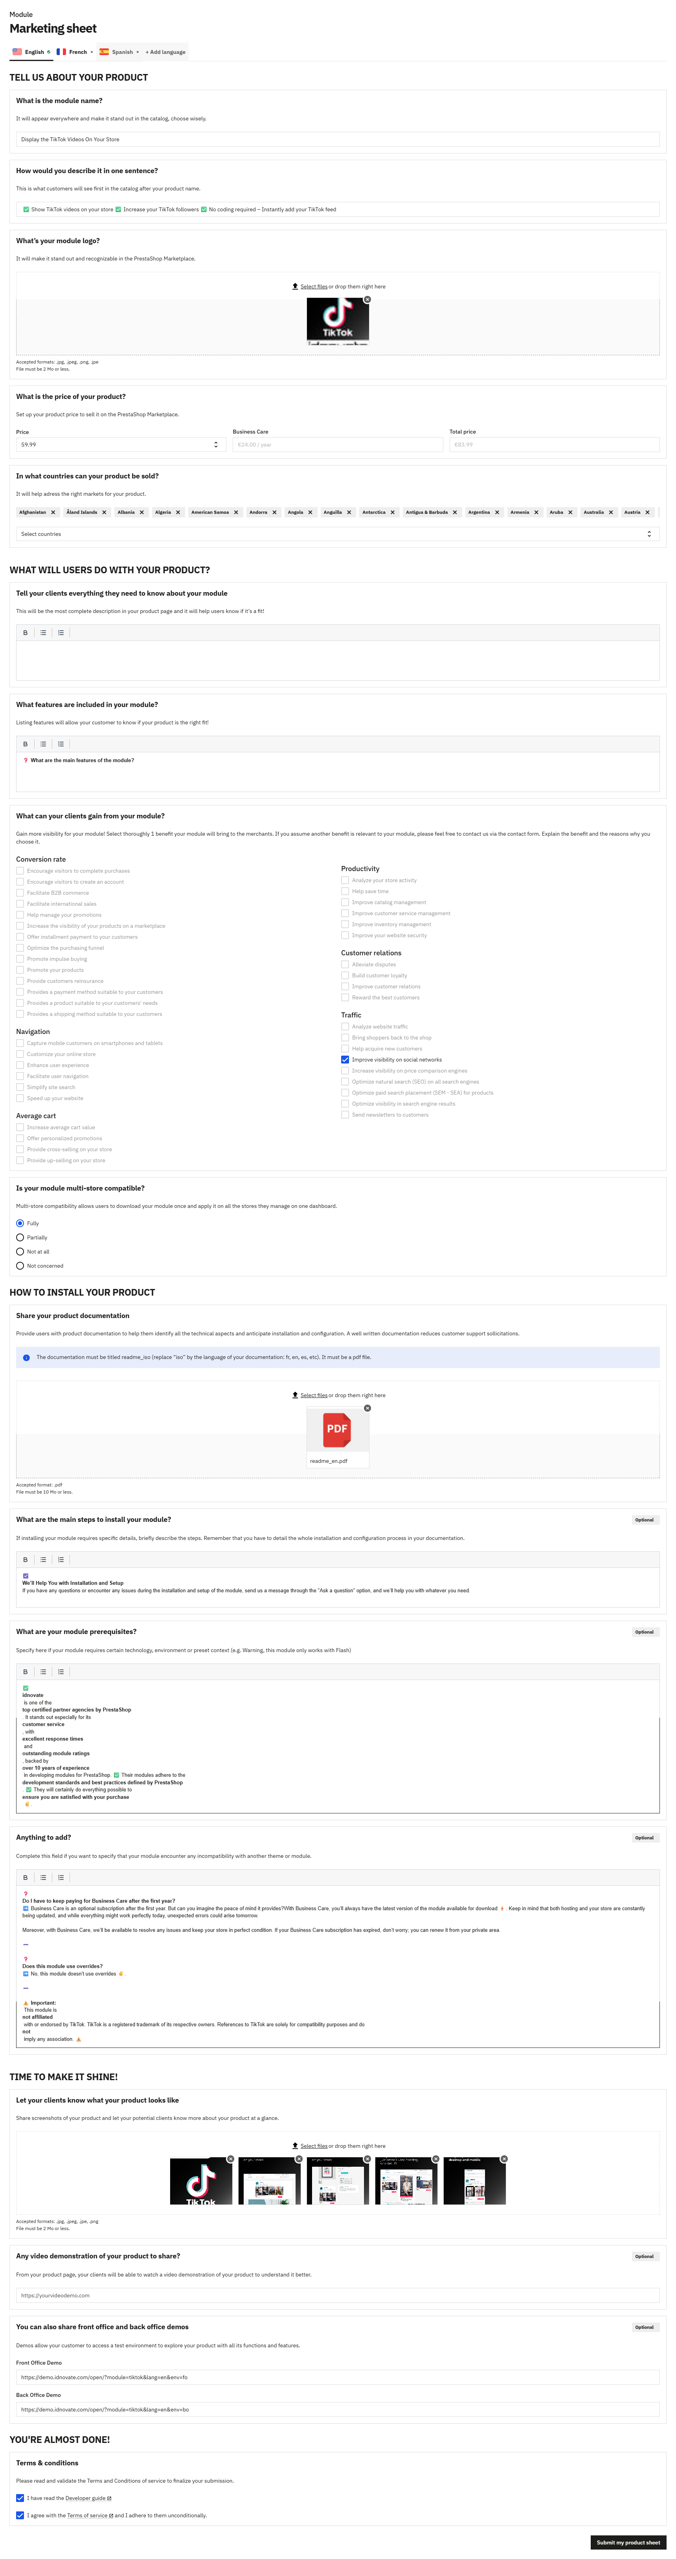676x2559 pixels.
Task: Uncheck the Terms of service agreement checkbox
Action: (x=20, y=2515)
